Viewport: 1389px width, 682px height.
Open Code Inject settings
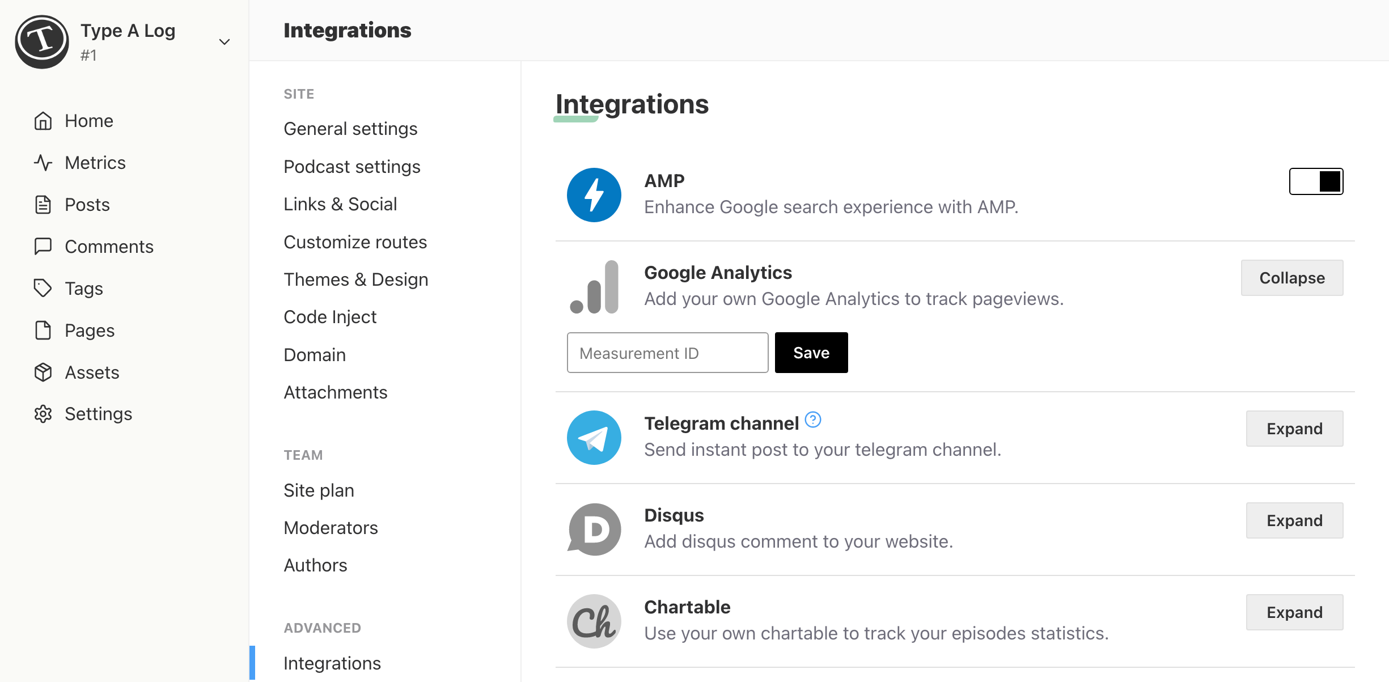pos(330,317)
